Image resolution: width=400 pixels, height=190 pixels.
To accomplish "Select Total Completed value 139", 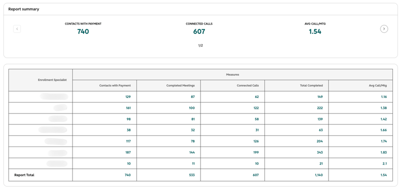I will [x=320, y=119].
